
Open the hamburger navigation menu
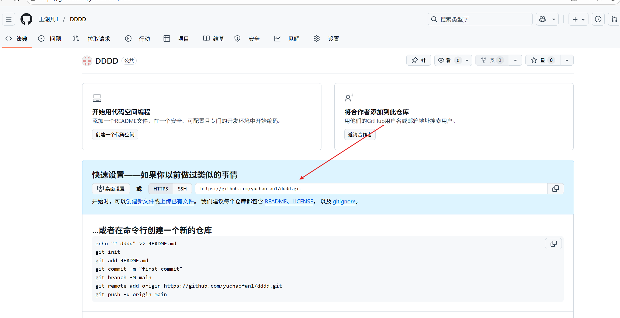(x=8, y=19)
